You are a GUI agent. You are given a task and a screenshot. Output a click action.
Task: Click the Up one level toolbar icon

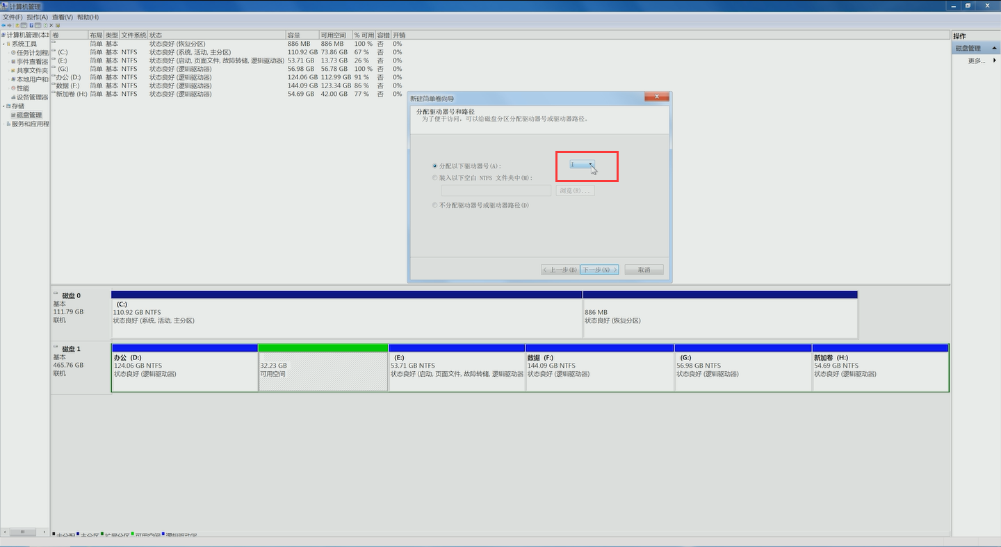click(x=17, y=26)
